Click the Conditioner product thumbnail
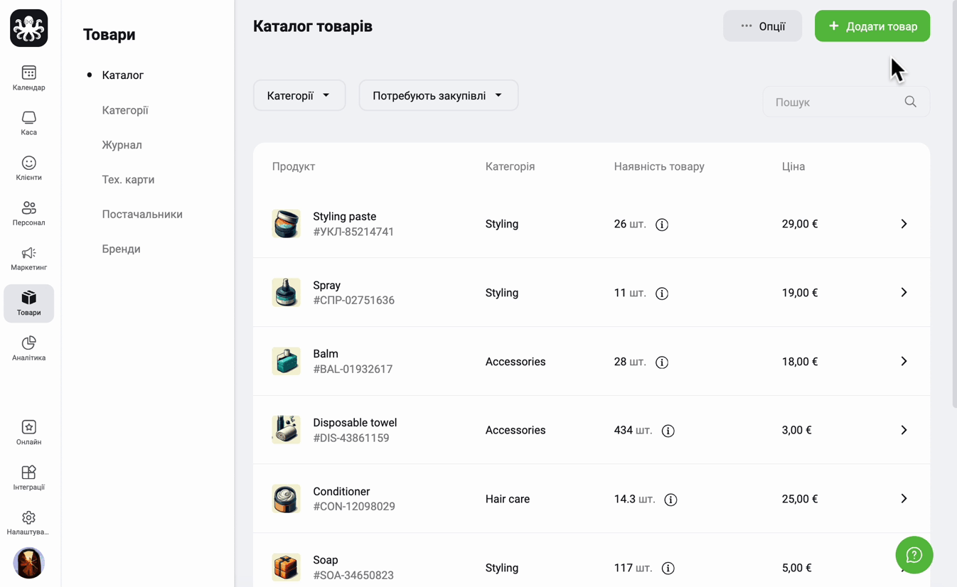The width and height of the screenshot is (957, 587). [x=287, y=499]
